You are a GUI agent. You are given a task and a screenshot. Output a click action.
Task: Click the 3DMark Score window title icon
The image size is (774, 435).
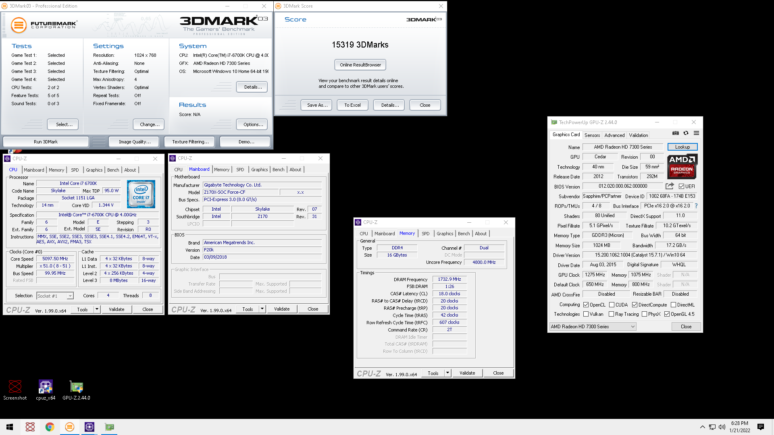tap(278, 6)
